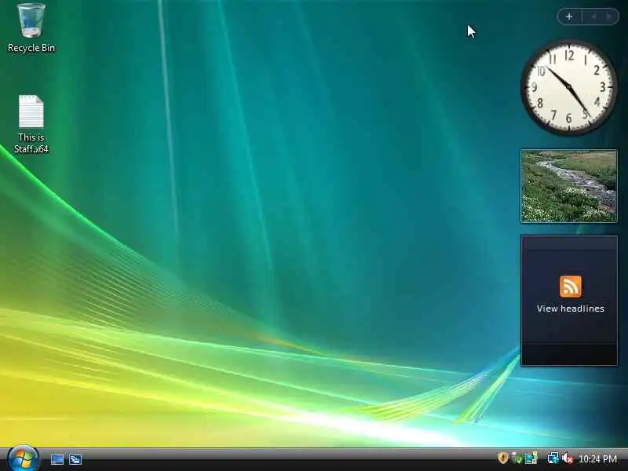Click the tray icon left of the network icon
The image size is (628, 471).
(531, 458)
